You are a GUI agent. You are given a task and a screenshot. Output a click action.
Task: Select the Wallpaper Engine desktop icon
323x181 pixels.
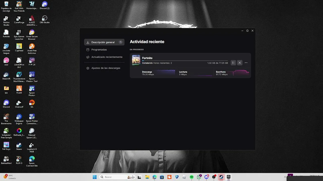(19, 119)
